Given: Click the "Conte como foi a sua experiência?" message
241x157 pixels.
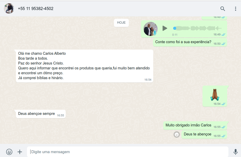Looking at the screenshot, I should coord(183,42).
